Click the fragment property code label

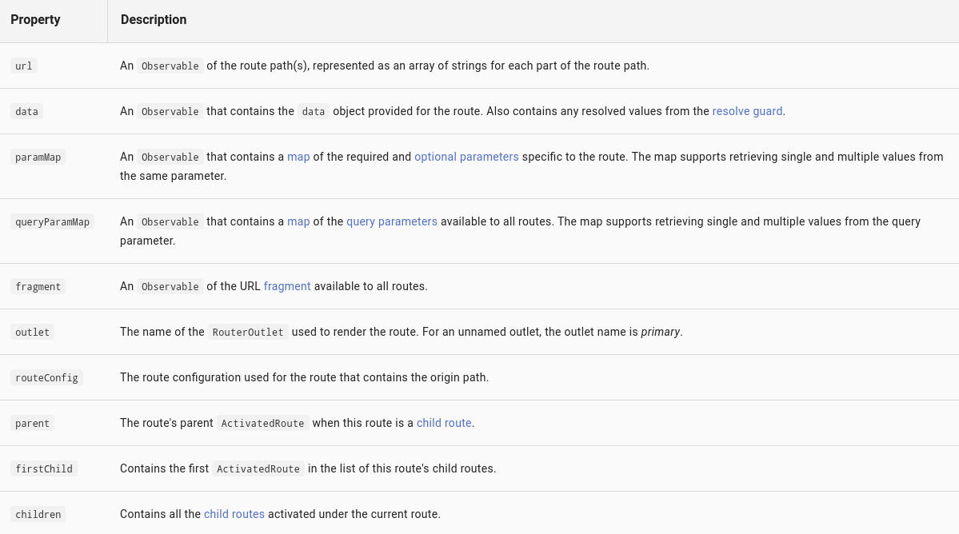pos(38,286)
